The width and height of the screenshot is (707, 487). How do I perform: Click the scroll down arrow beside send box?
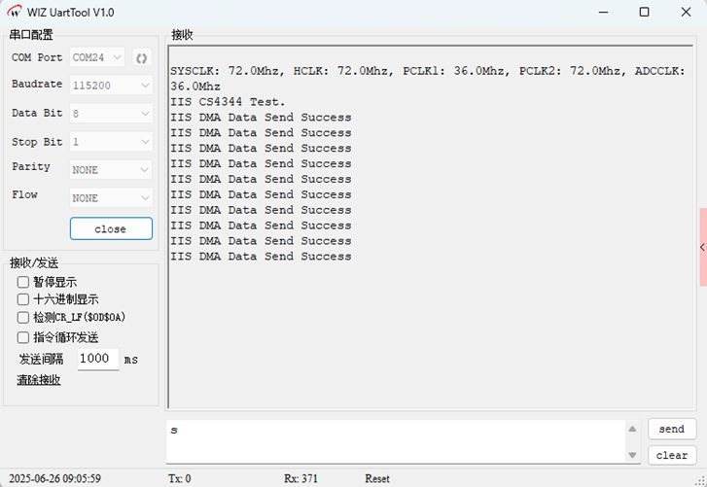632,455
